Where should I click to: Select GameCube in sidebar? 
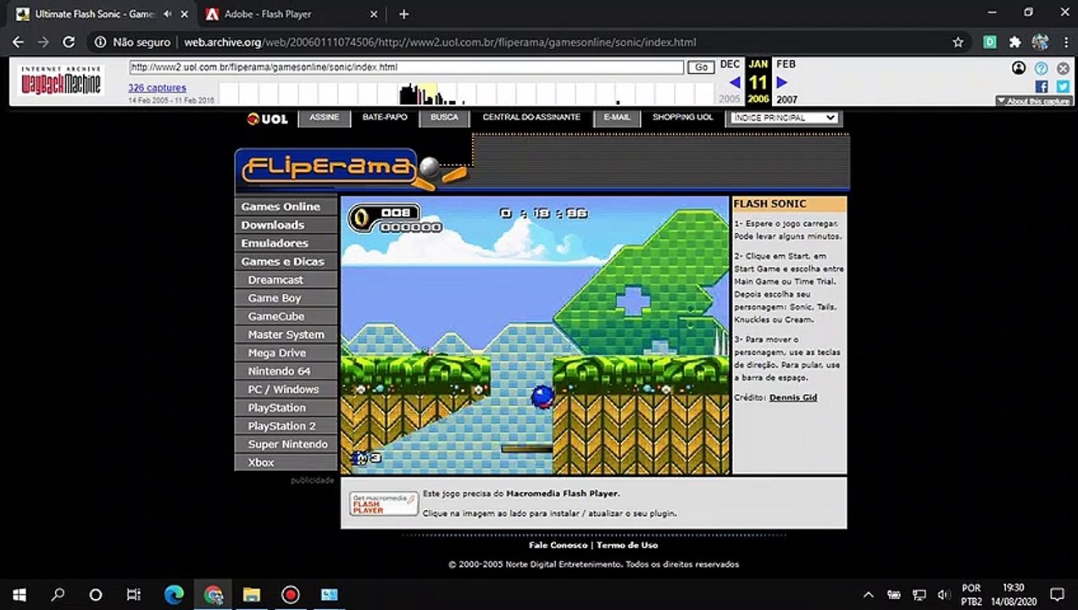tap(286, 316)
